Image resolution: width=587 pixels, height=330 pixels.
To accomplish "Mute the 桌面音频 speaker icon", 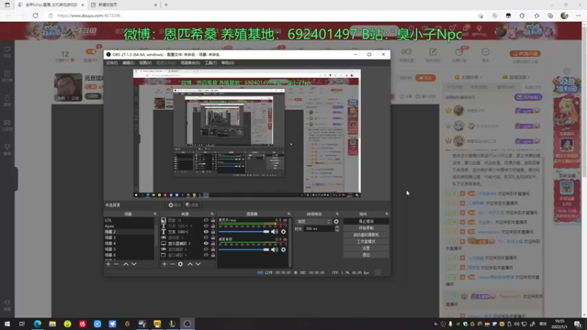I will 274,249.
